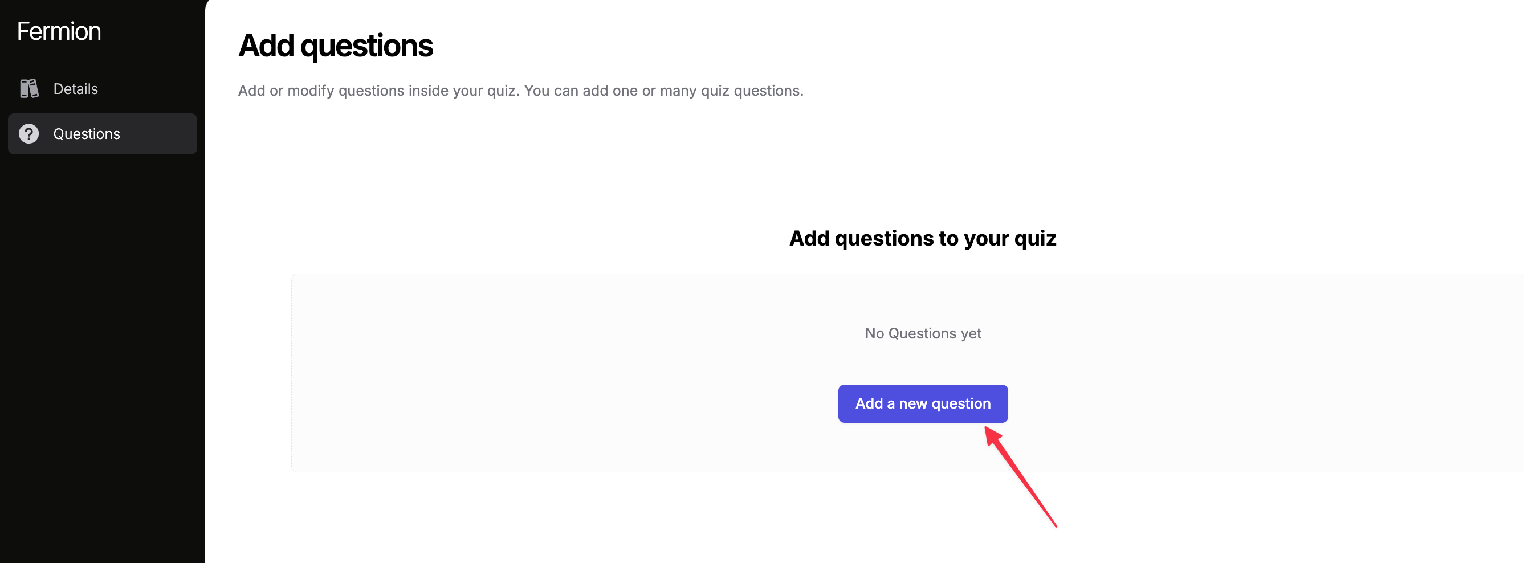
Task: Click the word "Questions" in the sidebar
Action: [x=87, y=134]
